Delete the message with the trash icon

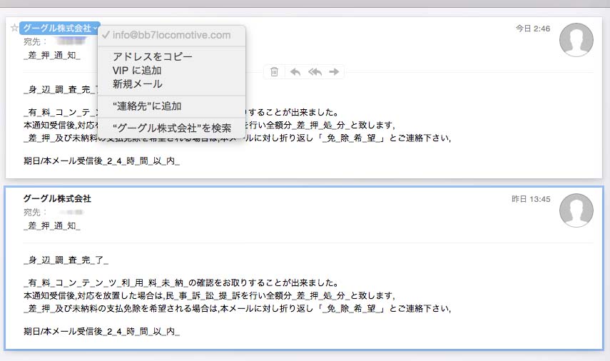click(x=274, y=71)
